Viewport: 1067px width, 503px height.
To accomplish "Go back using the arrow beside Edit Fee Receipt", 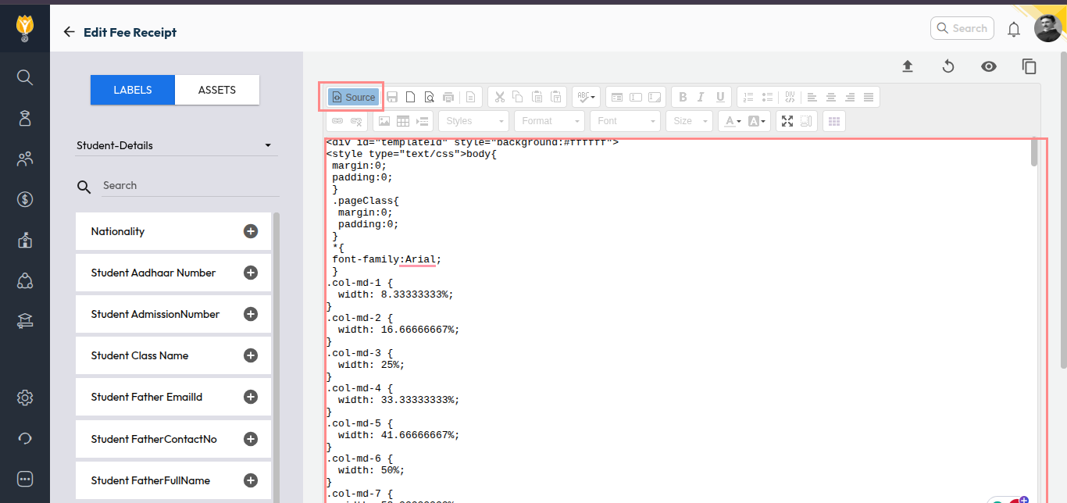I will pos(70,32).
